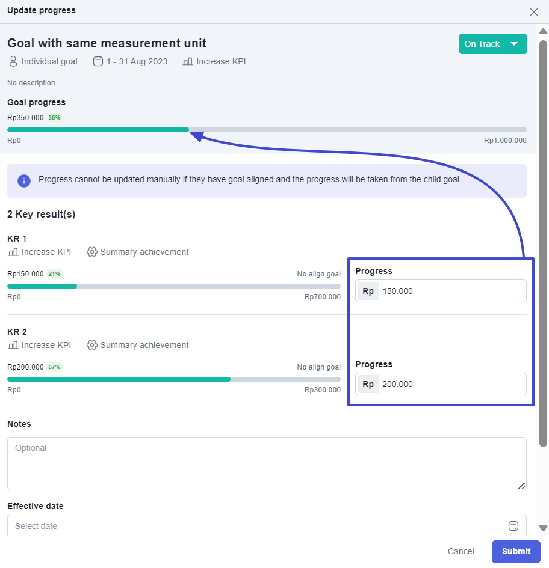Close the Update progress dialog

[533, 12]
